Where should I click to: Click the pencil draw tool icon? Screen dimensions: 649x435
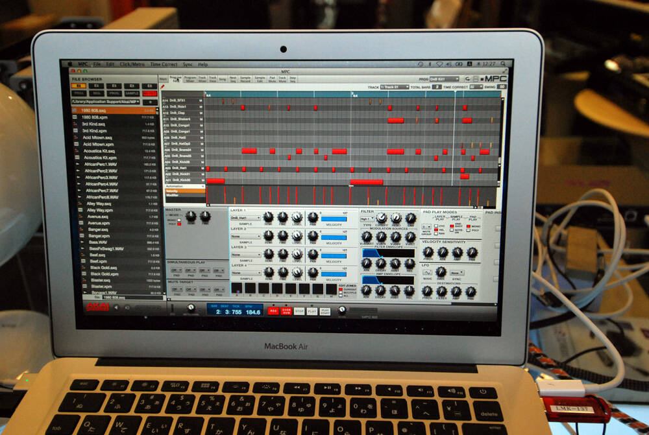tap(163, 87)
